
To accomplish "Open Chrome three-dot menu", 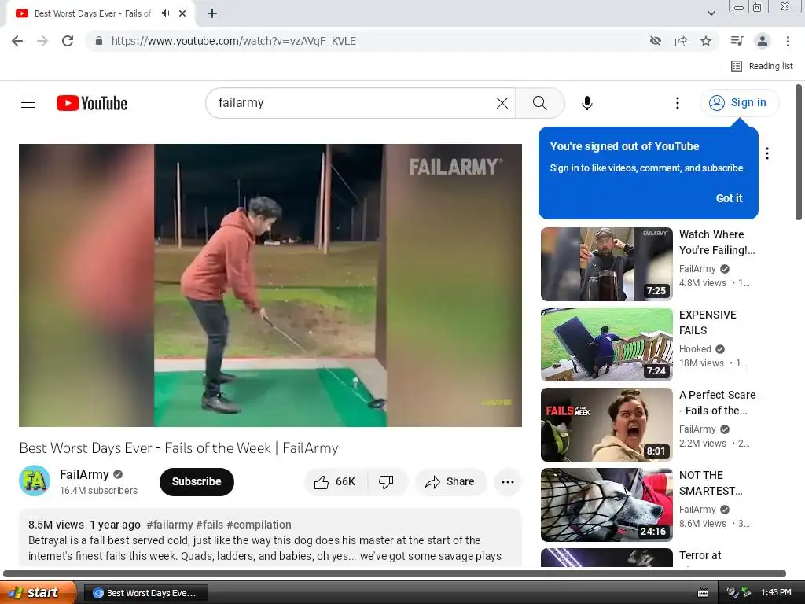I will pos(788,41).
